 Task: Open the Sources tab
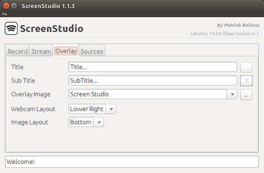[x=92, y=51]
